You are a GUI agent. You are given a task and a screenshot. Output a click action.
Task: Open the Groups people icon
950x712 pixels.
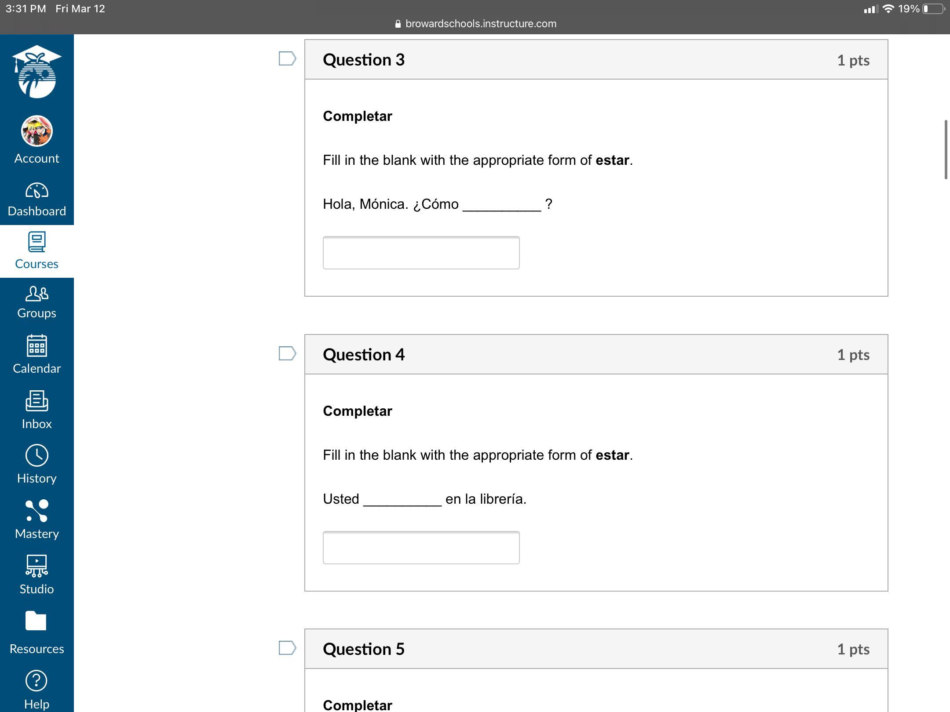(37, 294)
